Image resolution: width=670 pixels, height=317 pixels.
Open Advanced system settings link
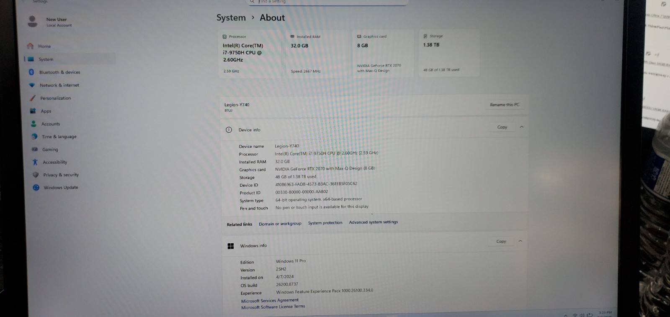pyautogui.click(x=374, y=222)
